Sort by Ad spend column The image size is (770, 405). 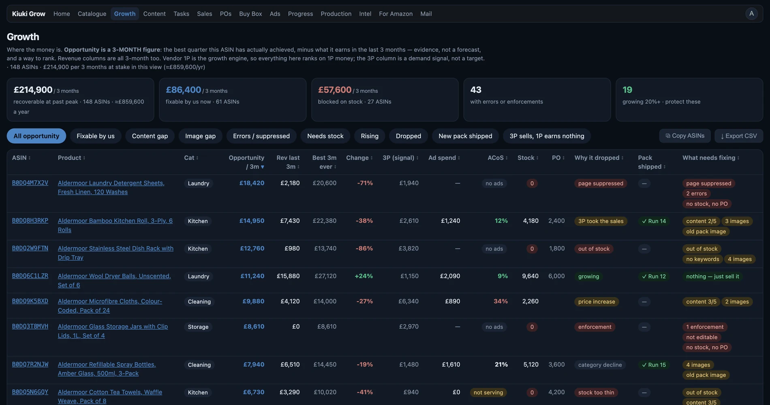[444, 158]
